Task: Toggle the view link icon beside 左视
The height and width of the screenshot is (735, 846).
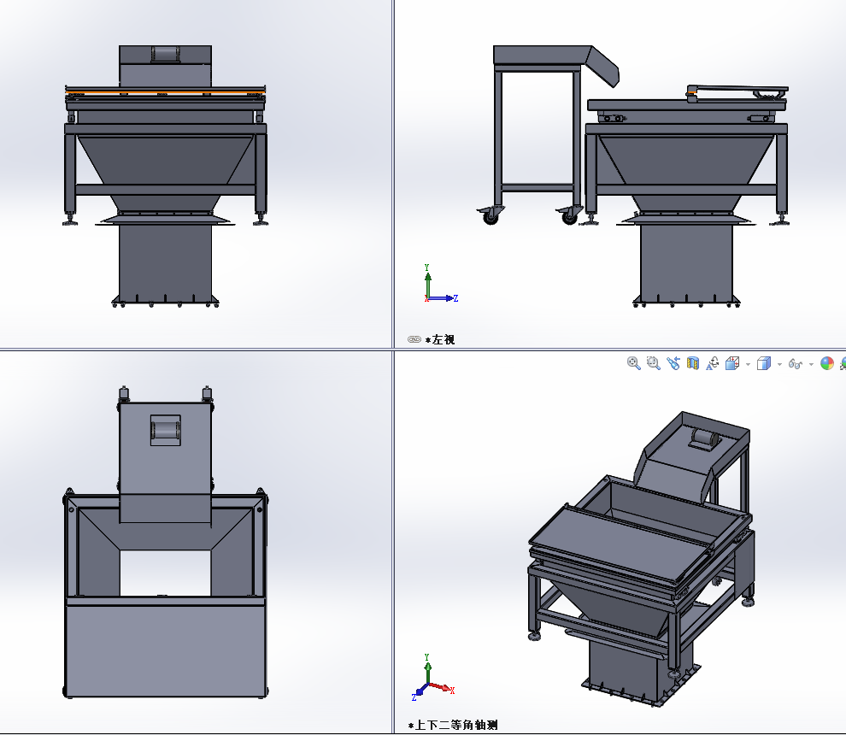Action: click(414, 339)
